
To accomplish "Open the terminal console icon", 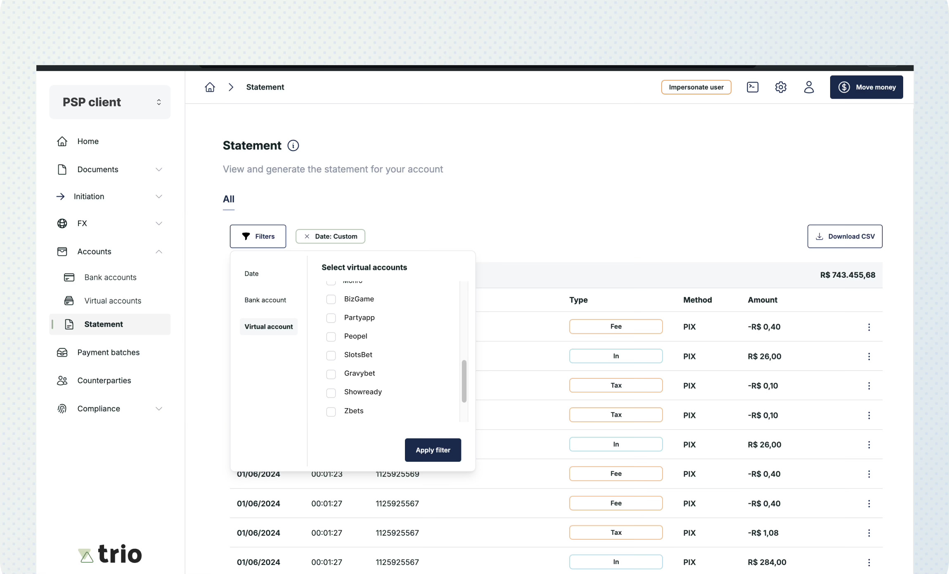I will (x=752, y=87).
